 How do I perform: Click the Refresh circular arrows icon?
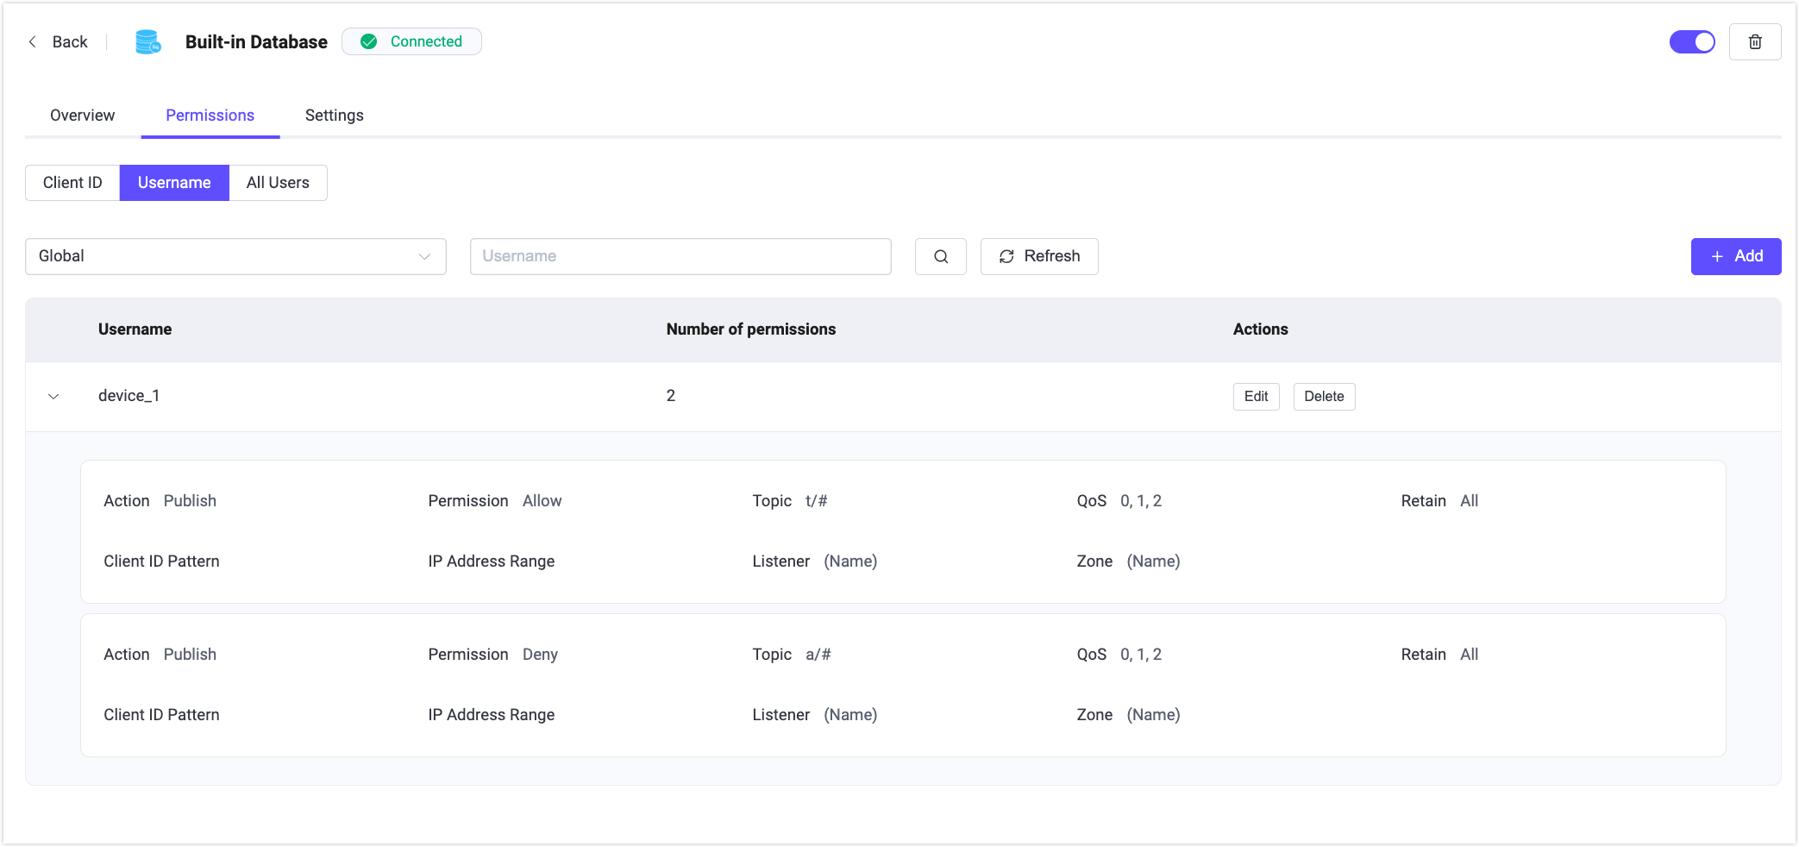(x=1006, y=257)
